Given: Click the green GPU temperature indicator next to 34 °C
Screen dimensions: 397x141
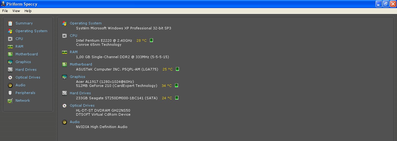Looking at the screenshot, I should (x=176, y=86).
